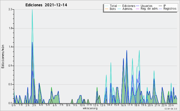Click the magenta Reg. de adm. line swatch
Screen dimensions: 180x111
[x=137, y=9]
